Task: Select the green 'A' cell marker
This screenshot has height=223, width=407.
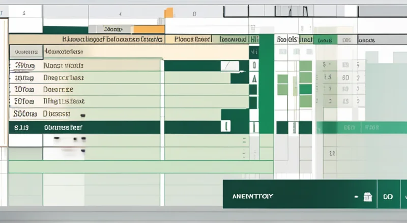Action: pyautogui.click(x=254, y=78)
